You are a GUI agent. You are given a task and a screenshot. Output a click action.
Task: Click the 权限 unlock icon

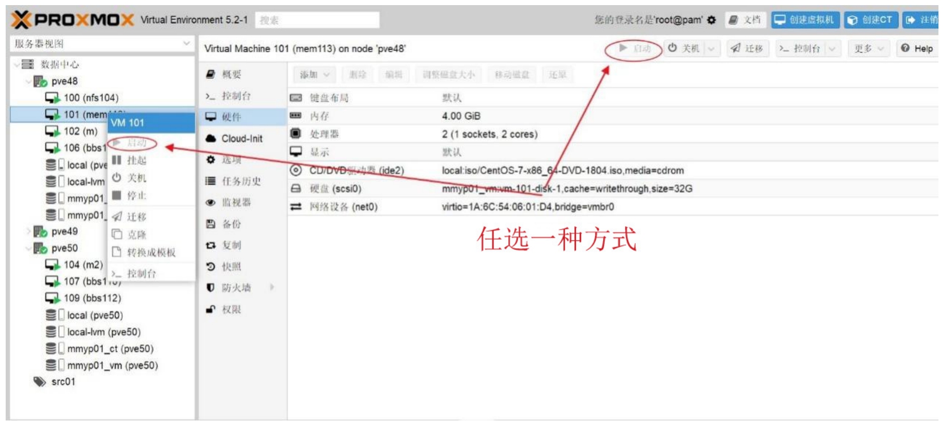tap(211, 309)
